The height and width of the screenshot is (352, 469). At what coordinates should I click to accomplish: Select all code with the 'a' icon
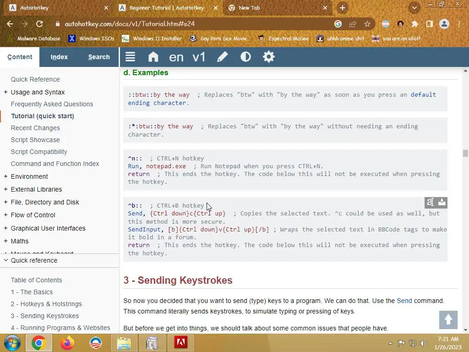pos(430,203)
